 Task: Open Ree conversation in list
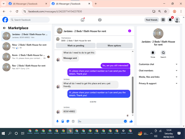26,67
